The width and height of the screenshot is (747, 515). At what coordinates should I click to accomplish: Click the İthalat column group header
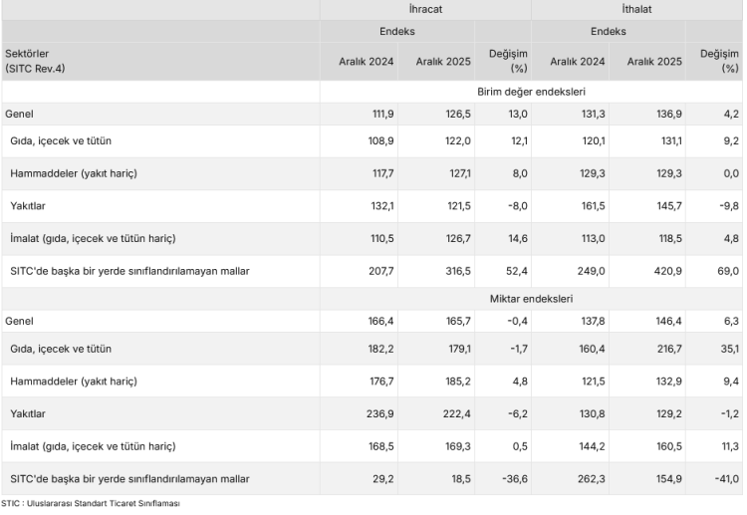pyautogui.click(x=634, y=9)
